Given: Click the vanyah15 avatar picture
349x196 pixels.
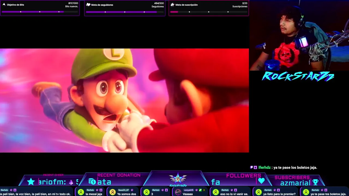Looking at the screenshot, I should (178, 192).
